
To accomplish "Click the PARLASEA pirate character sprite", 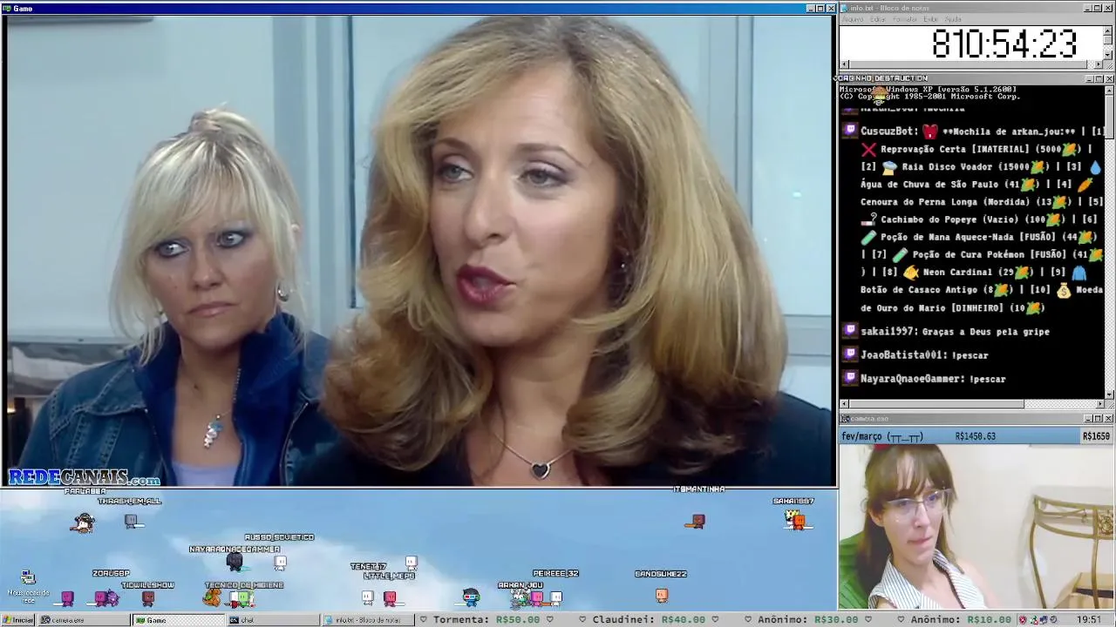I will click(83, 522).
